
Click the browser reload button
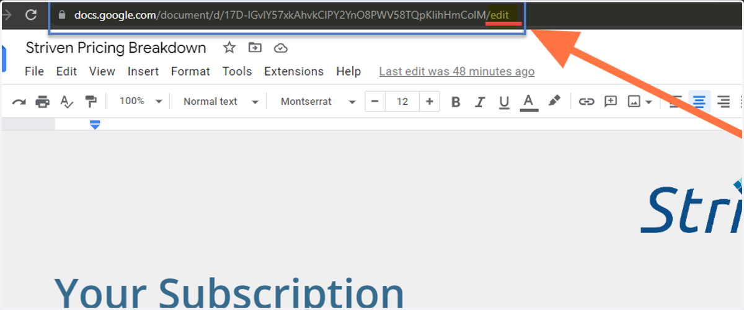coord(31,14)
